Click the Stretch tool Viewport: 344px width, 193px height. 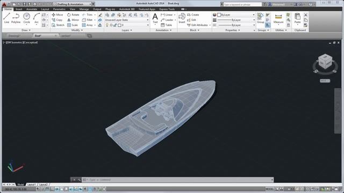(58, 25)
